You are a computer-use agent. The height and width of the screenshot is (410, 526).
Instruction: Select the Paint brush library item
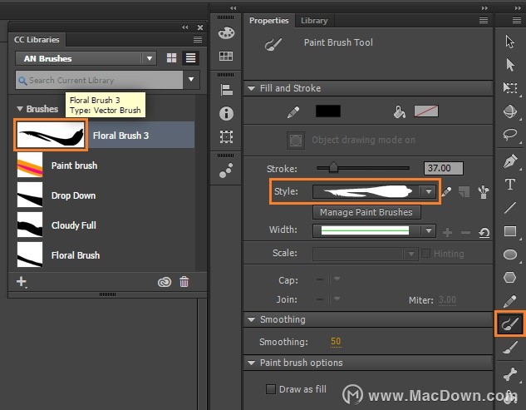(x=106, y=165)
